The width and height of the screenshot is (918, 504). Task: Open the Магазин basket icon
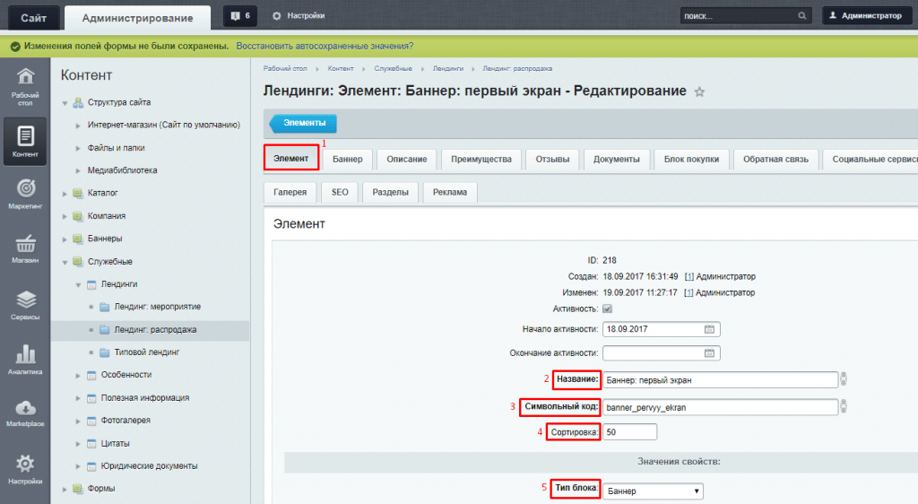(x=25, y=248)
